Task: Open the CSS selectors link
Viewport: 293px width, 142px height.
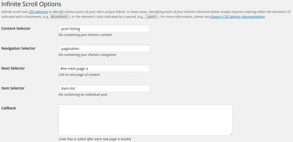Action: [38, 12]
